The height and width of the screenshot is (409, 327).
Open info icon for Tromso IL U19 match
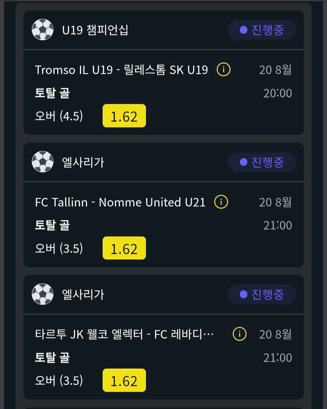pyautogui.click(x=223, y=70)
